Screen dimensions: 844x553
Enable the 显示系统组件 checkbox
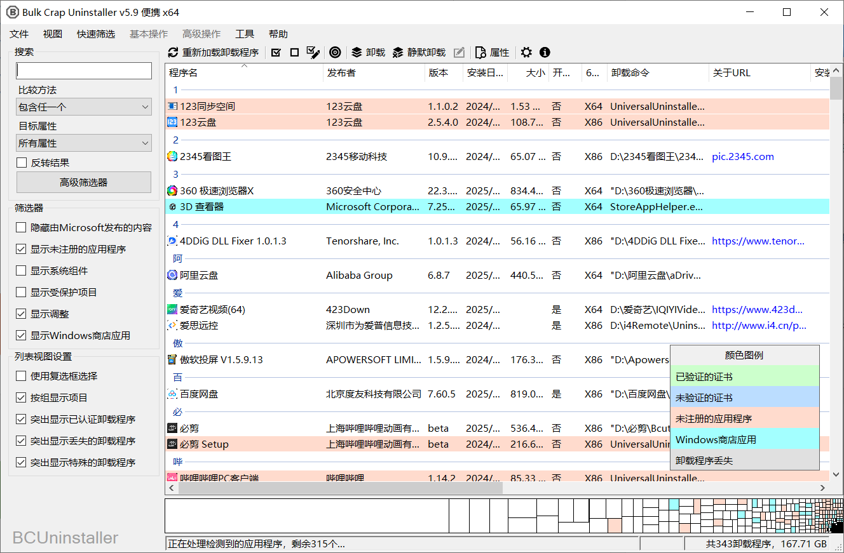pos(22,270)
